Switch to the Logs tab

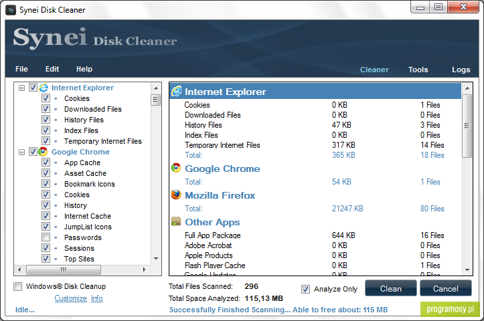click(461, 70)
